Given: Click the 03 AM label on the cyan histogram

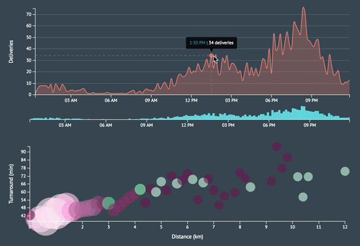Looking at the screenshot, I should click(65, 126).
